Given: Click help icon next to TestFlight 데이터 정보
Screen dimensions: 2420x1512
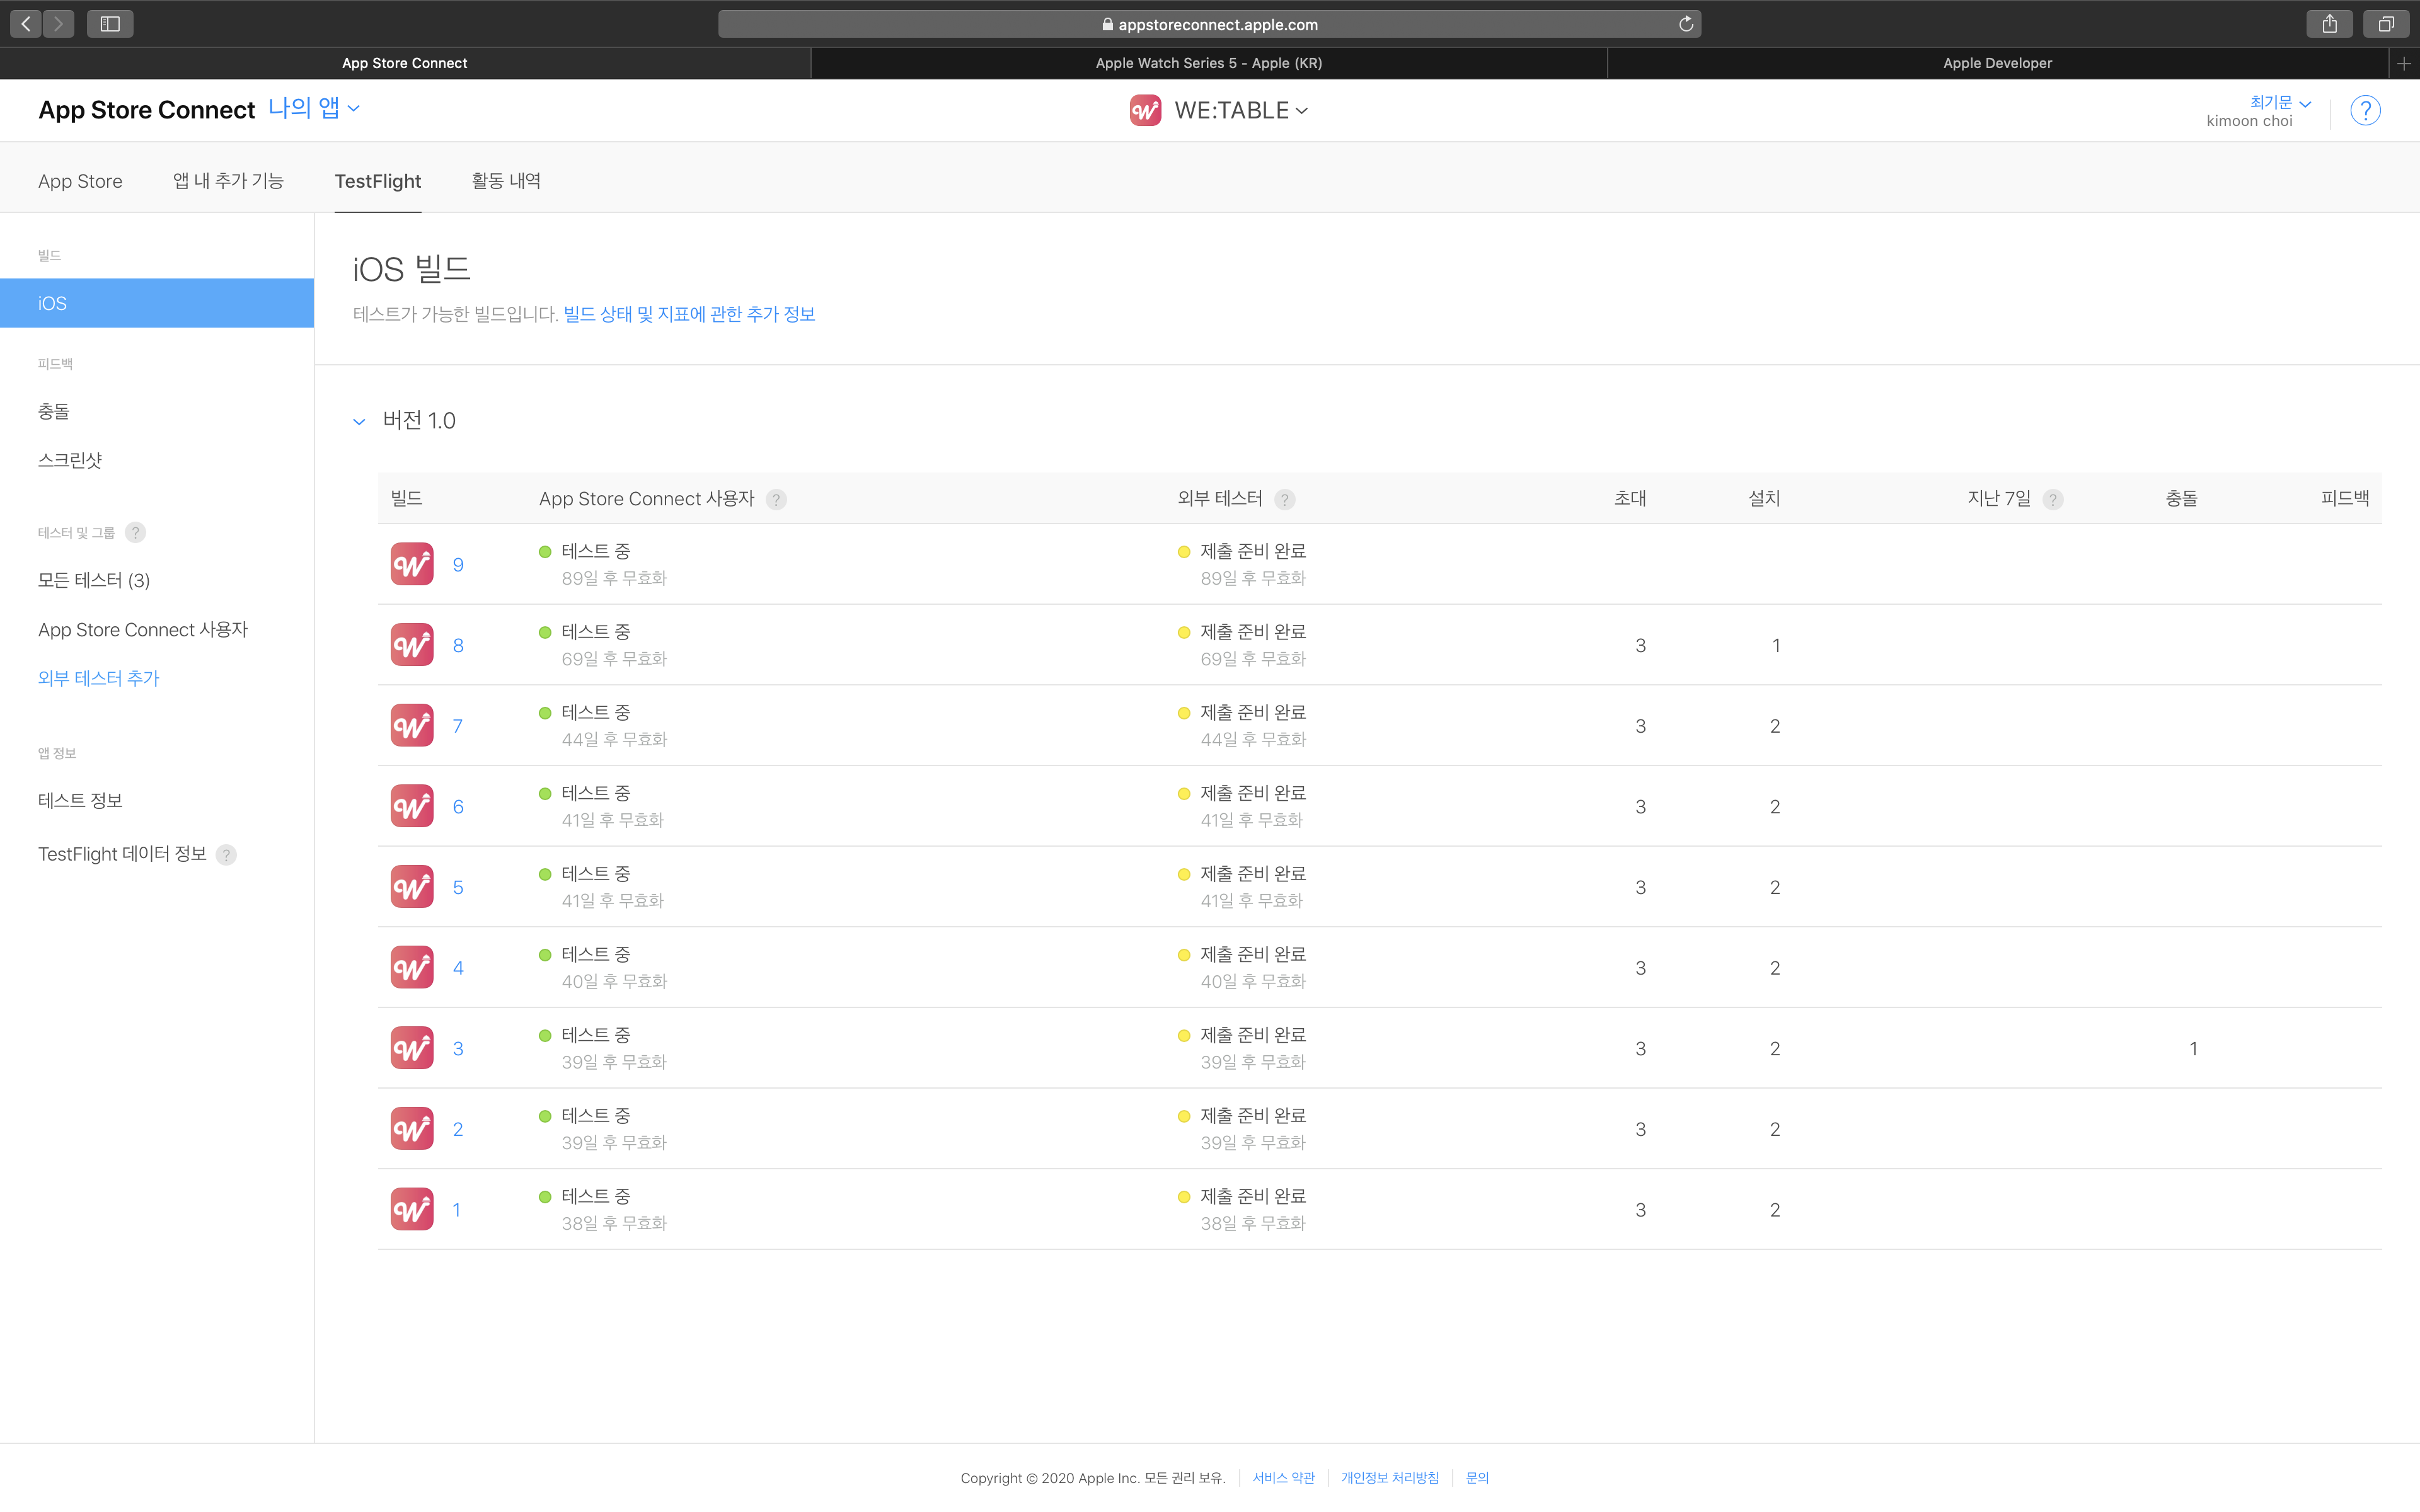Looking at the screenshot, I should pyautogui.click(x=227, y=854).
